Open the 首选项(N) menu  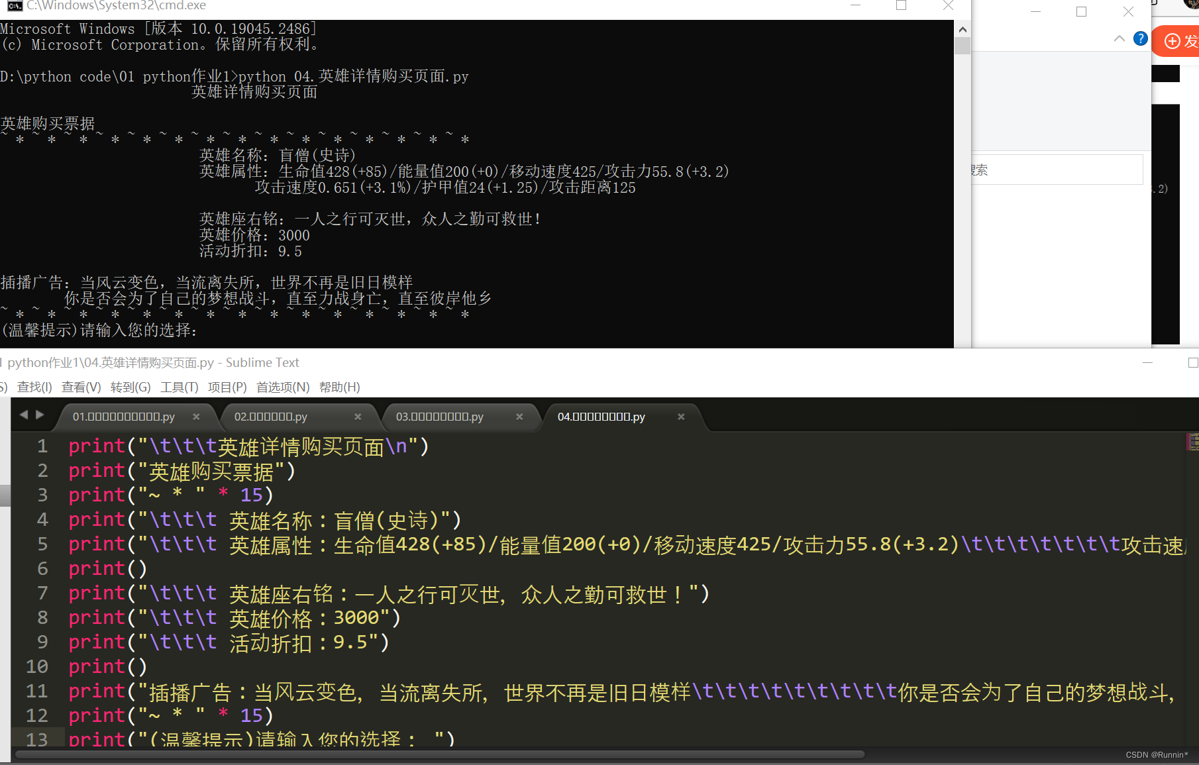tap(283, 387)
